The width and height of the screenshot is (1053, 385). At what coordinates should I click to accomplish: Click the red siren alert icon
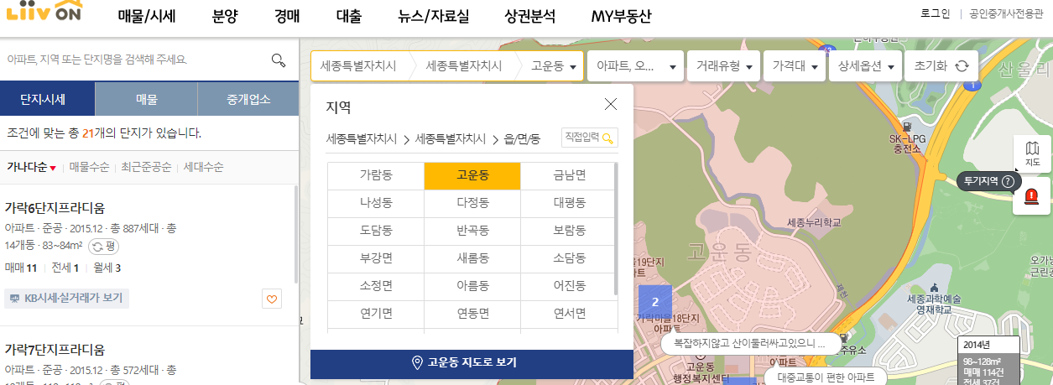click(x=1032, y=197)
